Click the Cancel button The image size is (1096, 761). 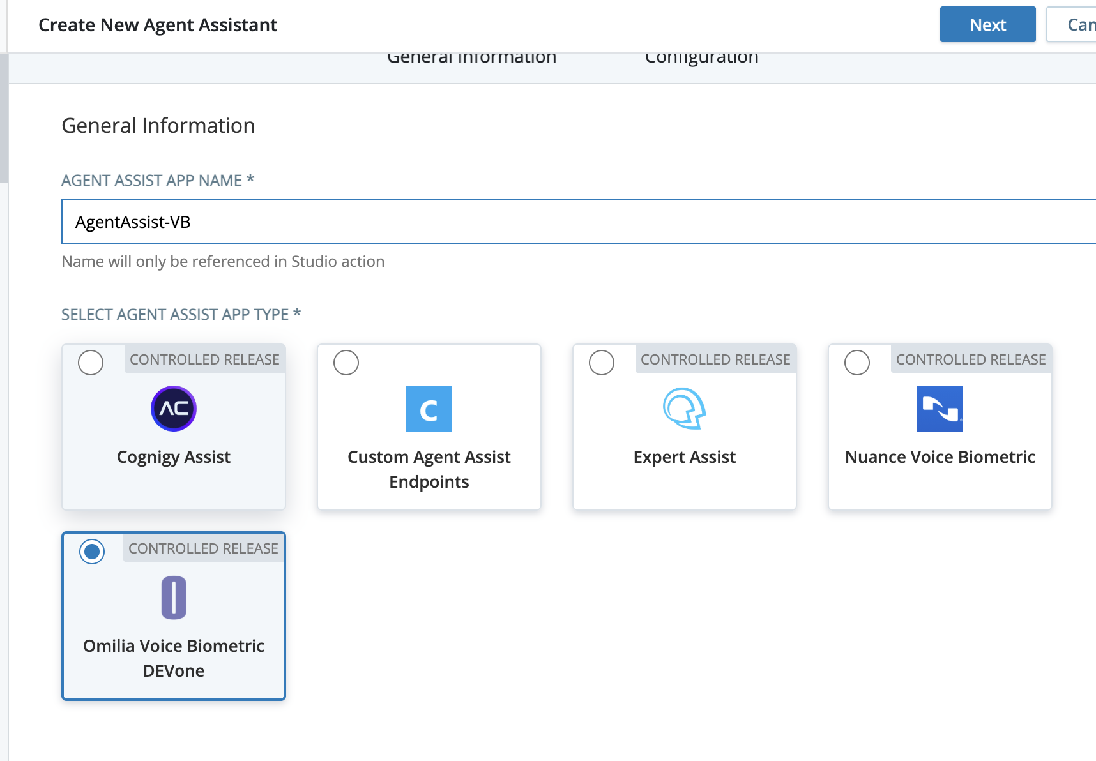pos(1072,24)
